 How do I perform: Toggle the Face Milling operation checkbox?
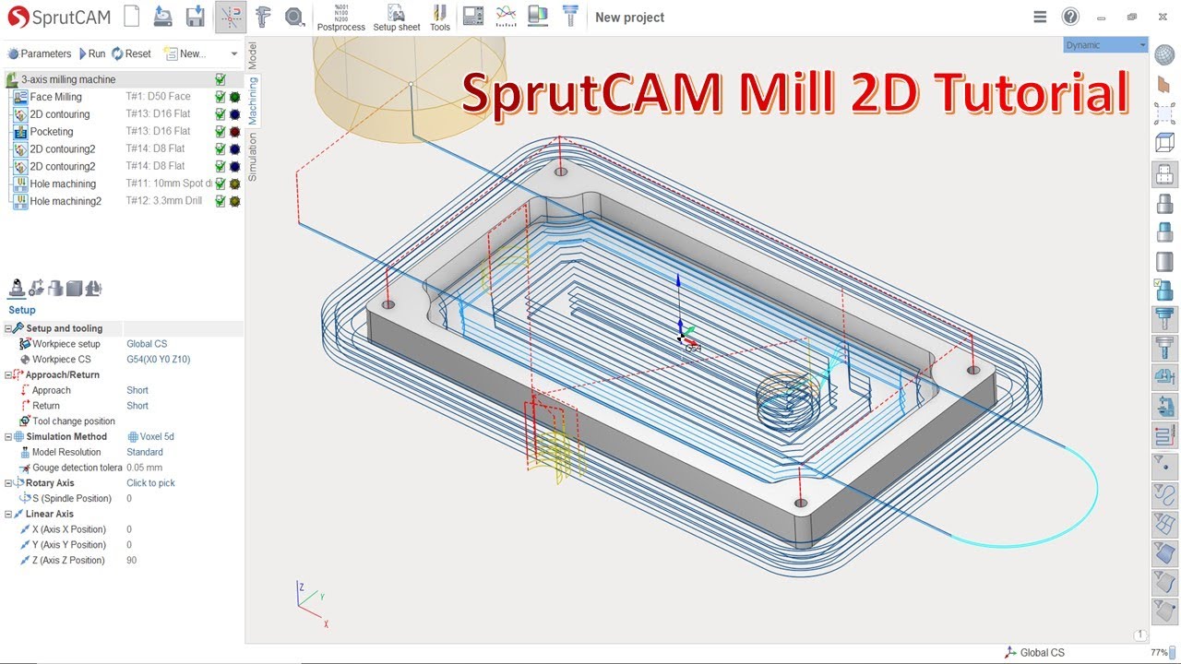click(221, 97)
